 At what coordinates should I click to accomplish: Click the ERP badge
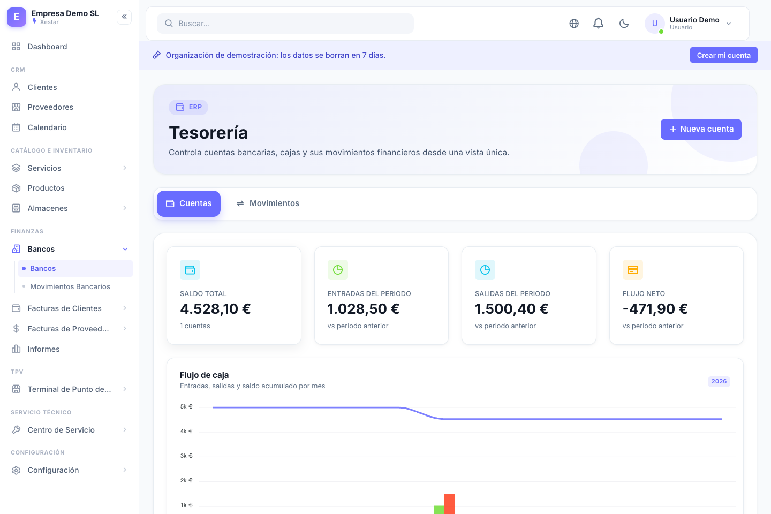coord(188,107)
